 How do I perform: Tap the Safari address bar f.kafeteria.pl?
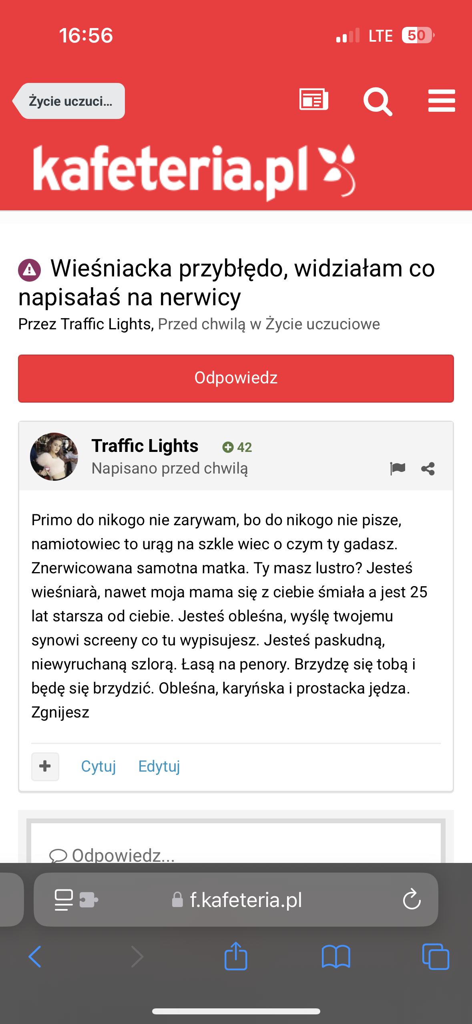point(245,900)
